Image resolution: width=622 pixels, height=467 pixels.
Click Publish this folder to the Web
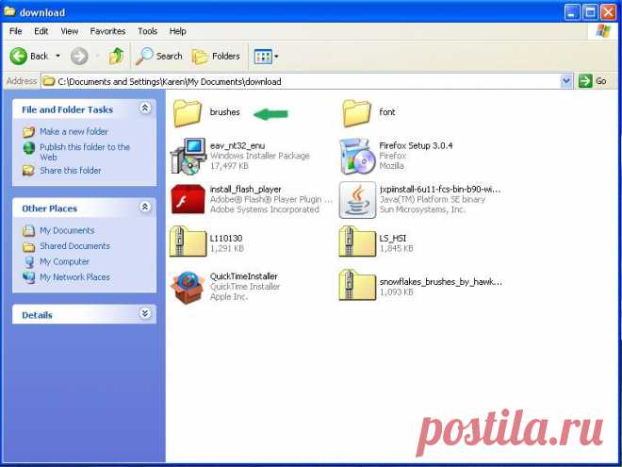(x=85, y=152)
